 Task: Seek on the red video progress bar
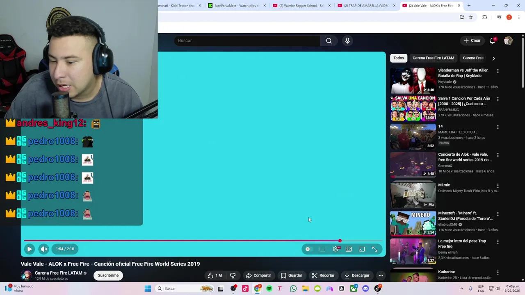pyautogui.click(x=203, y=241)
